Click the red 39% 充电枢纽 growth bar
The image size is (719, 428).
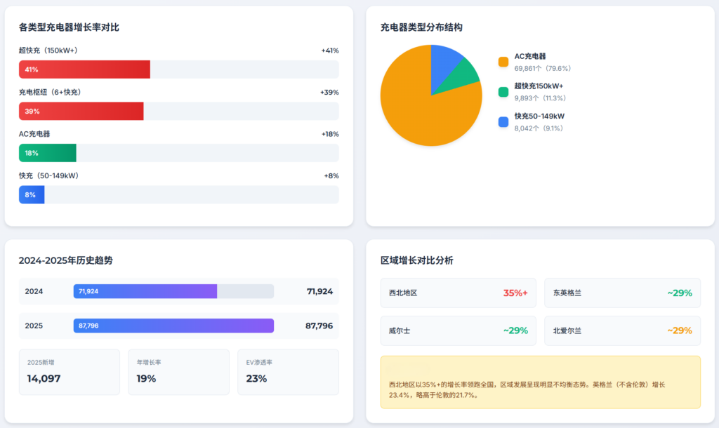(81, 111)
